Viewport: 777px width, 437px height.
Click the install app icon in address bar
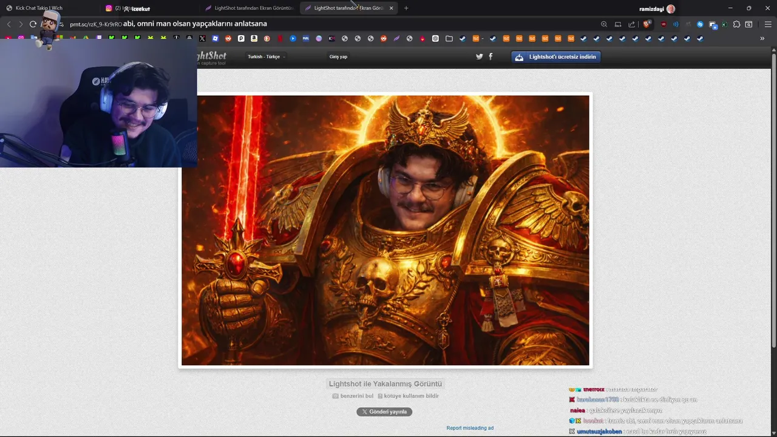click(x=618, y=24)
